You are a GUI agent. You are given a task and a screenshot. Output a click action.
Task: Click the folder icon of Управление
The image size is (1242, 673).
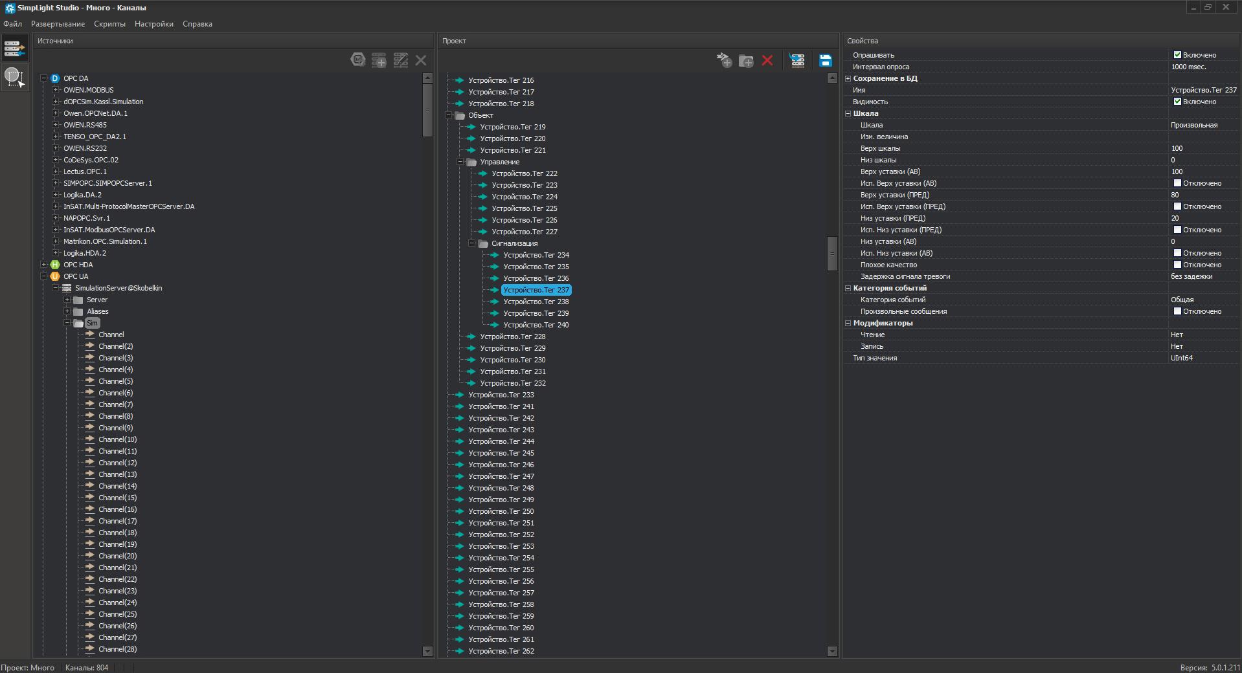click(471, 162)
